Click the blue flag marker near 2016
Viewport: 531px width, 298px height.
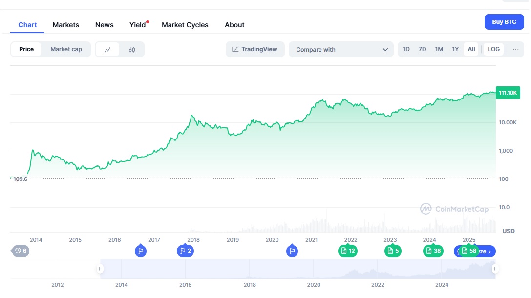click(140, 251)
